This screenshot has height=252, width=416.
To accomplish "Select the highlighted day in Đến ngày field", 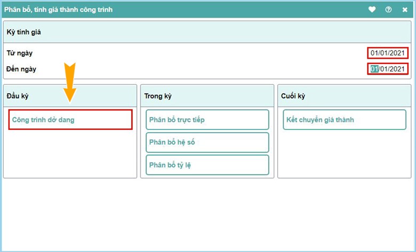I will point(374,69).
